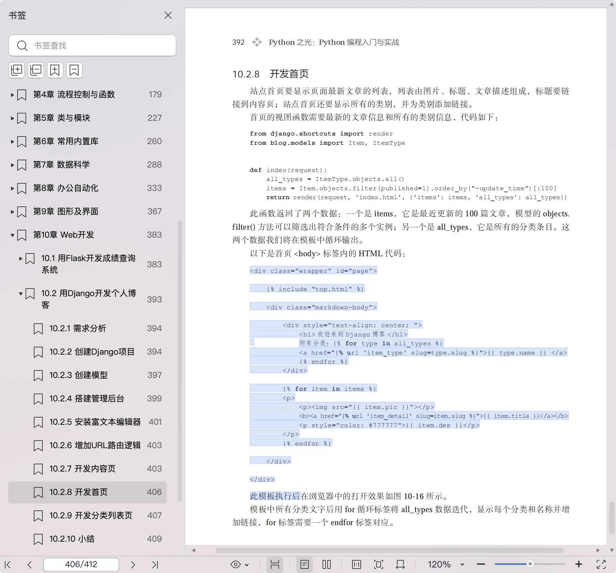Set actual size 1:1 view
The image size is (616, 573).
(357, 564)
